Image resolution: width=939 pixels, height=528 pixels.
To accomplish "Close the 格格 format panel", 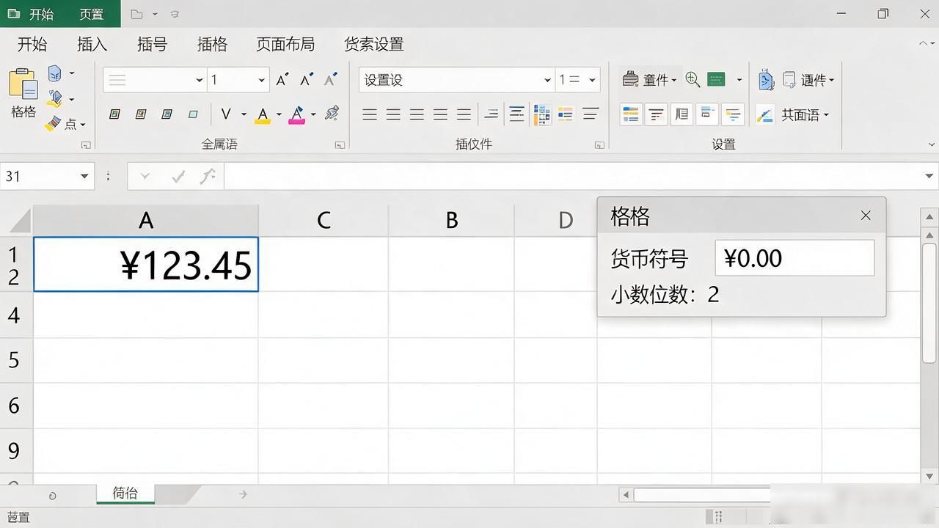I will [x=866, y=216].
